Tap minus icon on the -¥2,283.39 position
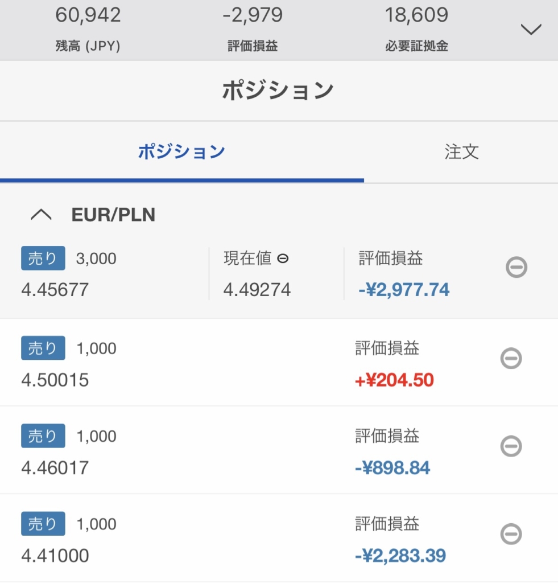Image resolution: width=558 pixels, height=583 pixels. point(511,534)
